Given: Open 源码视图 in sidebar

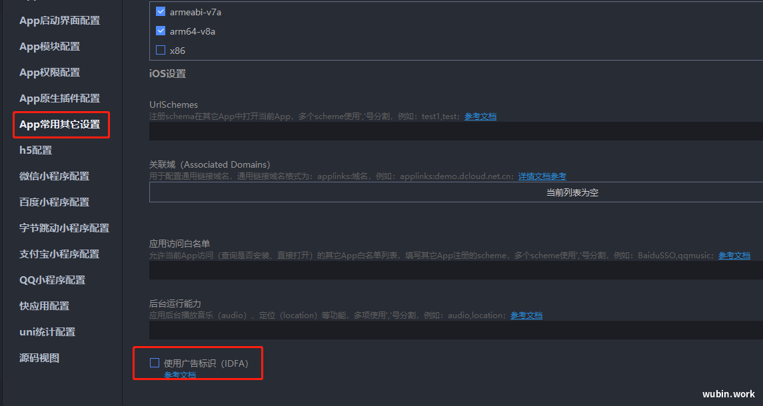Looking at the screenshot, I should point(39,358).
